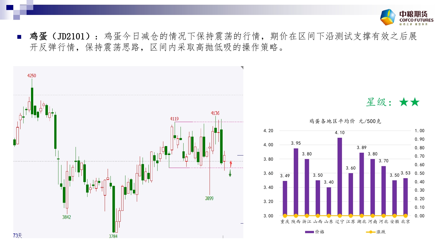Click the 北京 axis category label
This screenshot has height=249, width=443.
406,222
